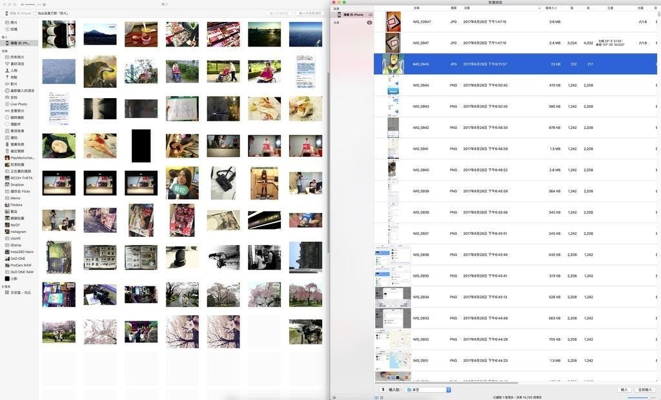Viewport: 661px width, 400px height.
Task: Select the IMG_0945 file name in highlighted row
Action: point(421,65)
